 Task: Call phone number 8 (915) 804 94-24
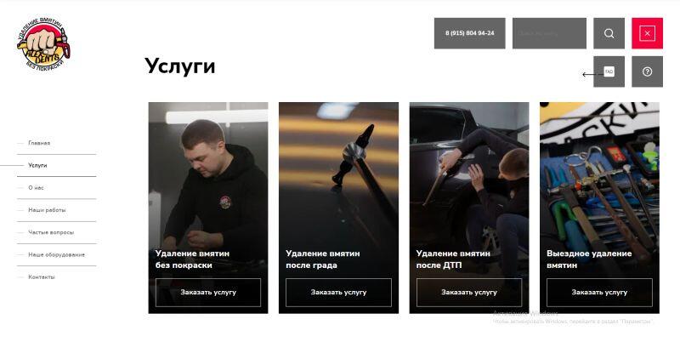[470, 33]
